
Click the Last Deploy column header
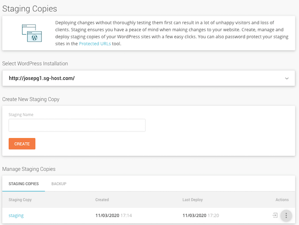(193, 199)
